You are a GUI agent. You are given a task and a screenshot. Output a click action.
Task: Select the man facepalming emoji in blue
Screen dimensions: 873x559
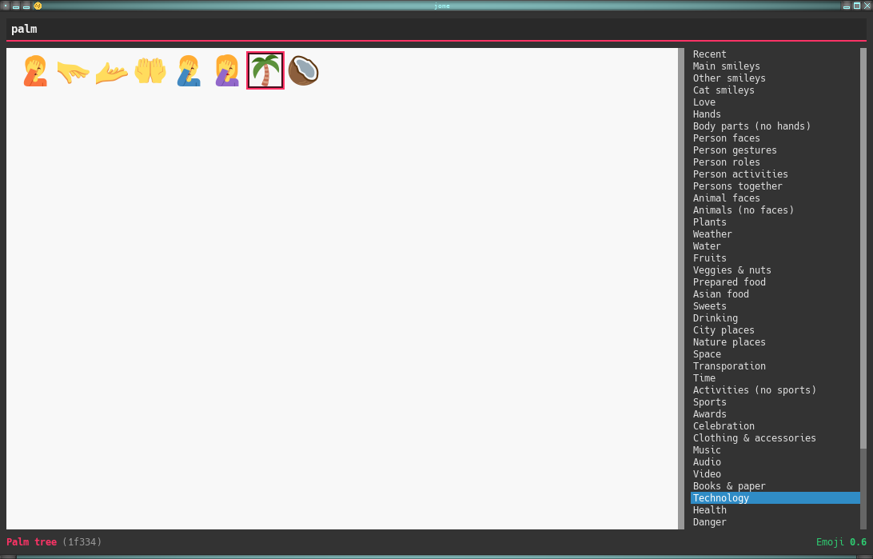pos(189,70)
